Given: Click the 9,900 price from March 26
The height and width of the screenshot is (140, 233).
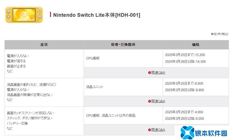Looking at the screenshot, I should click(199, 90).
